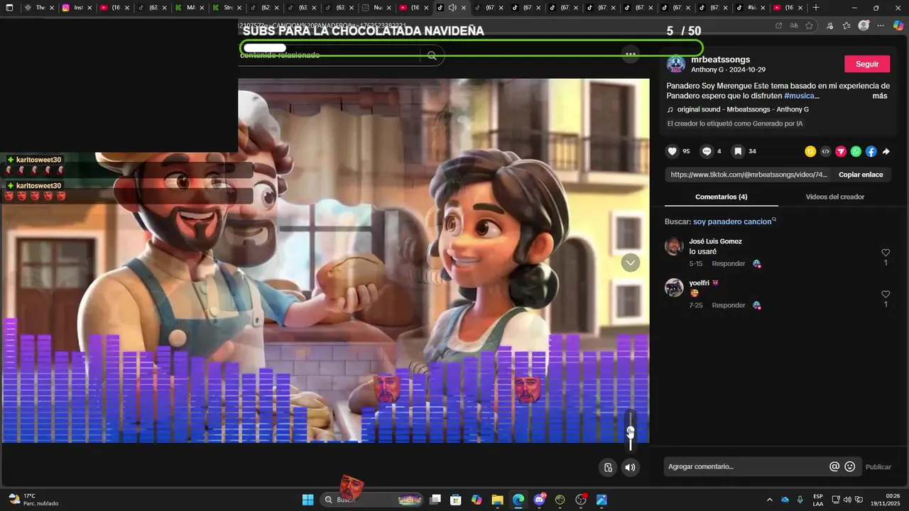Open emoji picker in comment box
Image resolution: width=909 pixels, height=511 pixels.
(850, 466)
